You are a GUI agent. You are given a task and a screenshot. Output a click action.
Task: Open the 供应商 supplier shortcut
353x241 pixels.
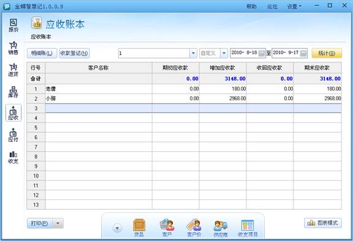point(221,228)
